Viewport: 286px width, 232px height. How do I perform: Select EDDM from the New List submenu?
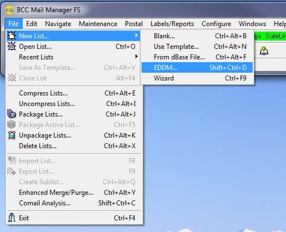point(197,68)
